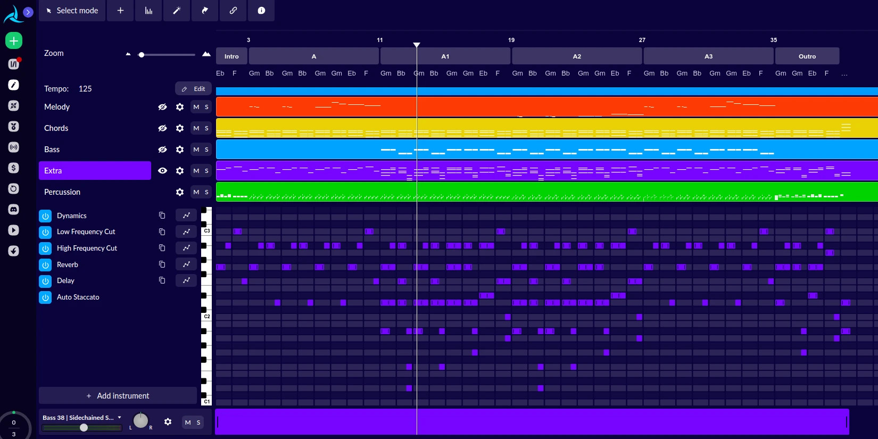Show the Melody track with eye icon
Image resolution: width=878 pixels, height=439 pixels.
tap(162, 107)
